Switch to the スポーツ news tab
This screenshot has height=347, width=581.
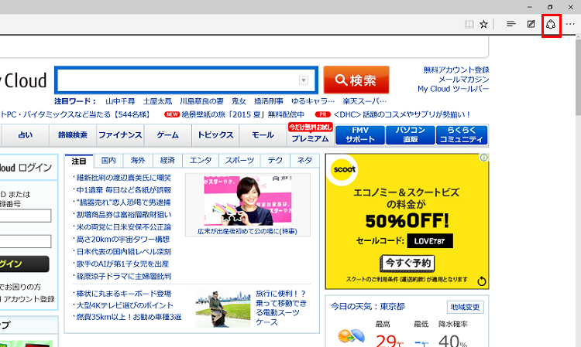click(239, 161)
